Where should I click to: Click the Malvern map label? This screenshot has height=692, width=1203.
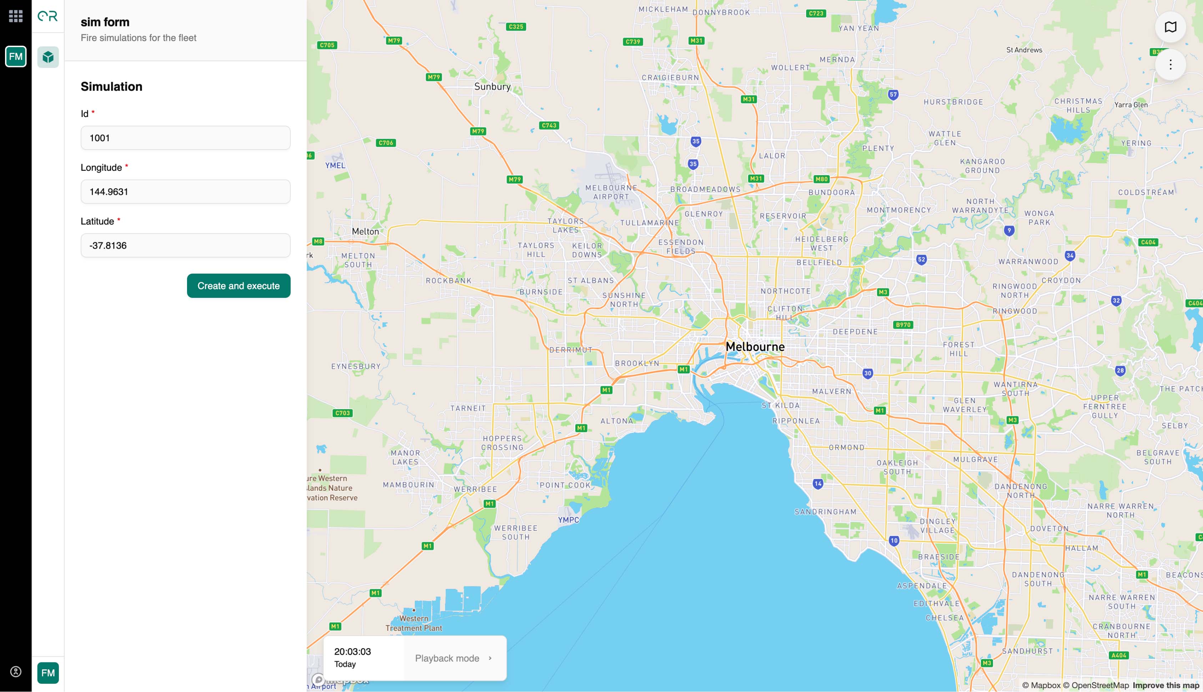point(832,392)
